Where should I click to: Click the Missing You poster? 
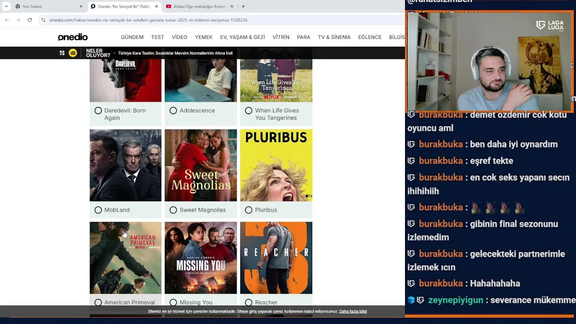coord(201,258)
